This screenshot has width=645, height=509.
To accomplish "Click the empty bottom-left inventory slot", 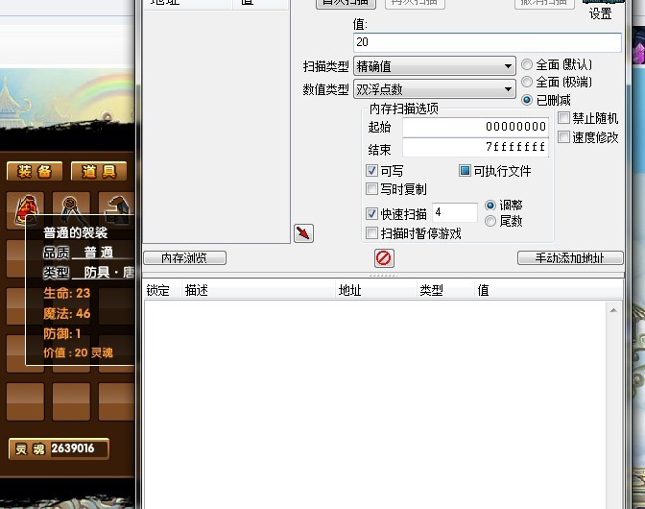I will pos(25,401).
